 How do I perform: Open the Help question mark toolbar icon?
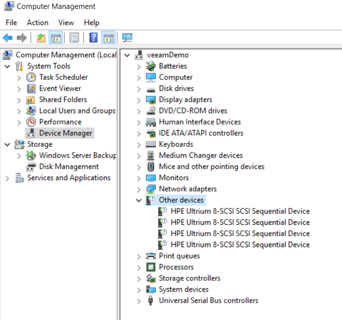point(93,38)
